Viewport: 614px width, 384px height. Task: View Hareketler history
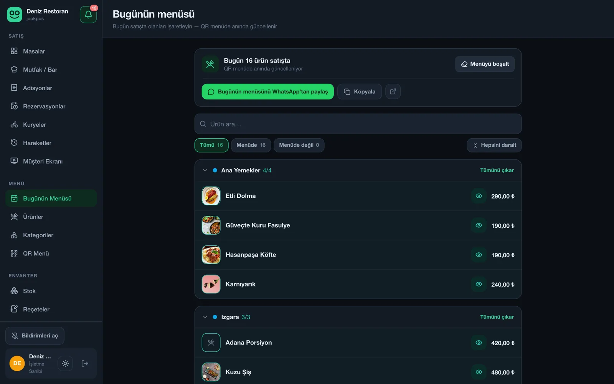(51, 143)
